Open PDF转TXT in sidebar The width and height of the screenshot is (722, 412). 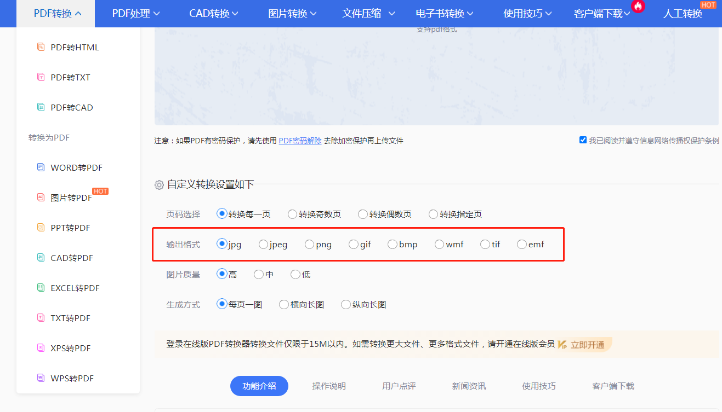click(x=70, y=77)
